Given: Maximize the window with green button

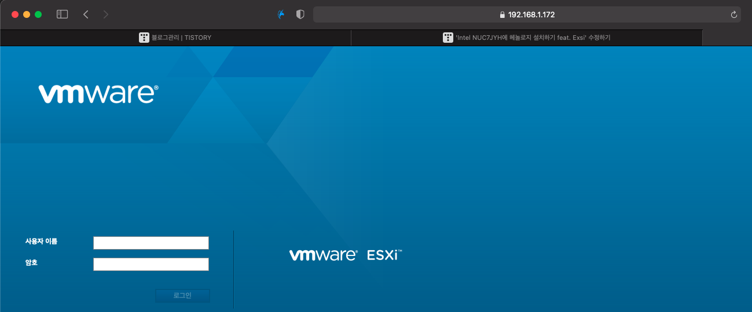Looking at the screenshot, I should point(38,14).
